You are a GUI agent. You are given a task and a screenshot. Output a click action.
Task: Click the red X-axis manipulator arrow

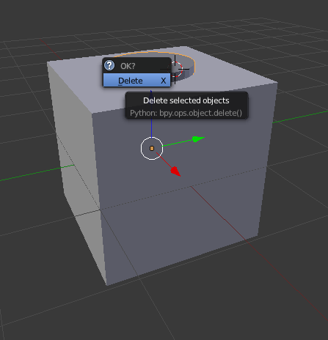(x=175, y=171)
